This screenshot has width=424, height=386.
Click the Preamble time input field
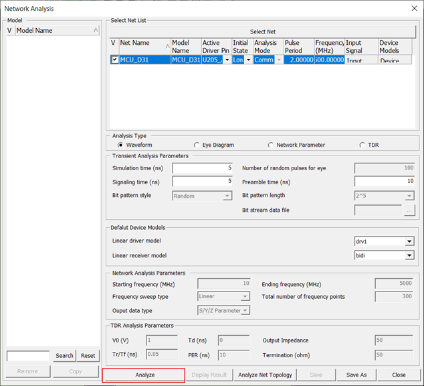tap(384, 182)
